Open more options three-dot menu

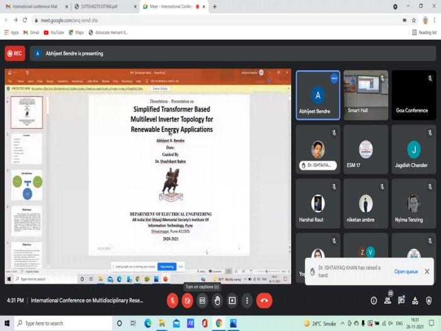[x=247, y=301]
